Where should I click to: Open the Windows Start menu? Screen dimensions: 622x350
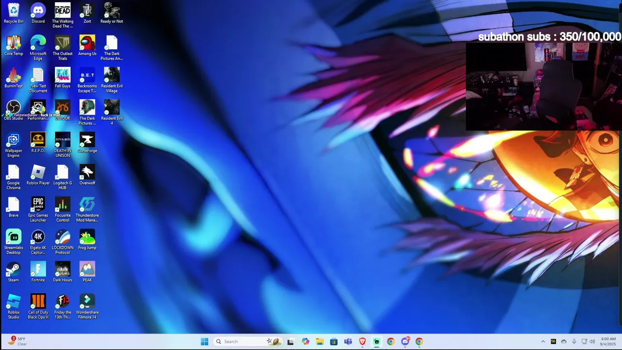205,341
